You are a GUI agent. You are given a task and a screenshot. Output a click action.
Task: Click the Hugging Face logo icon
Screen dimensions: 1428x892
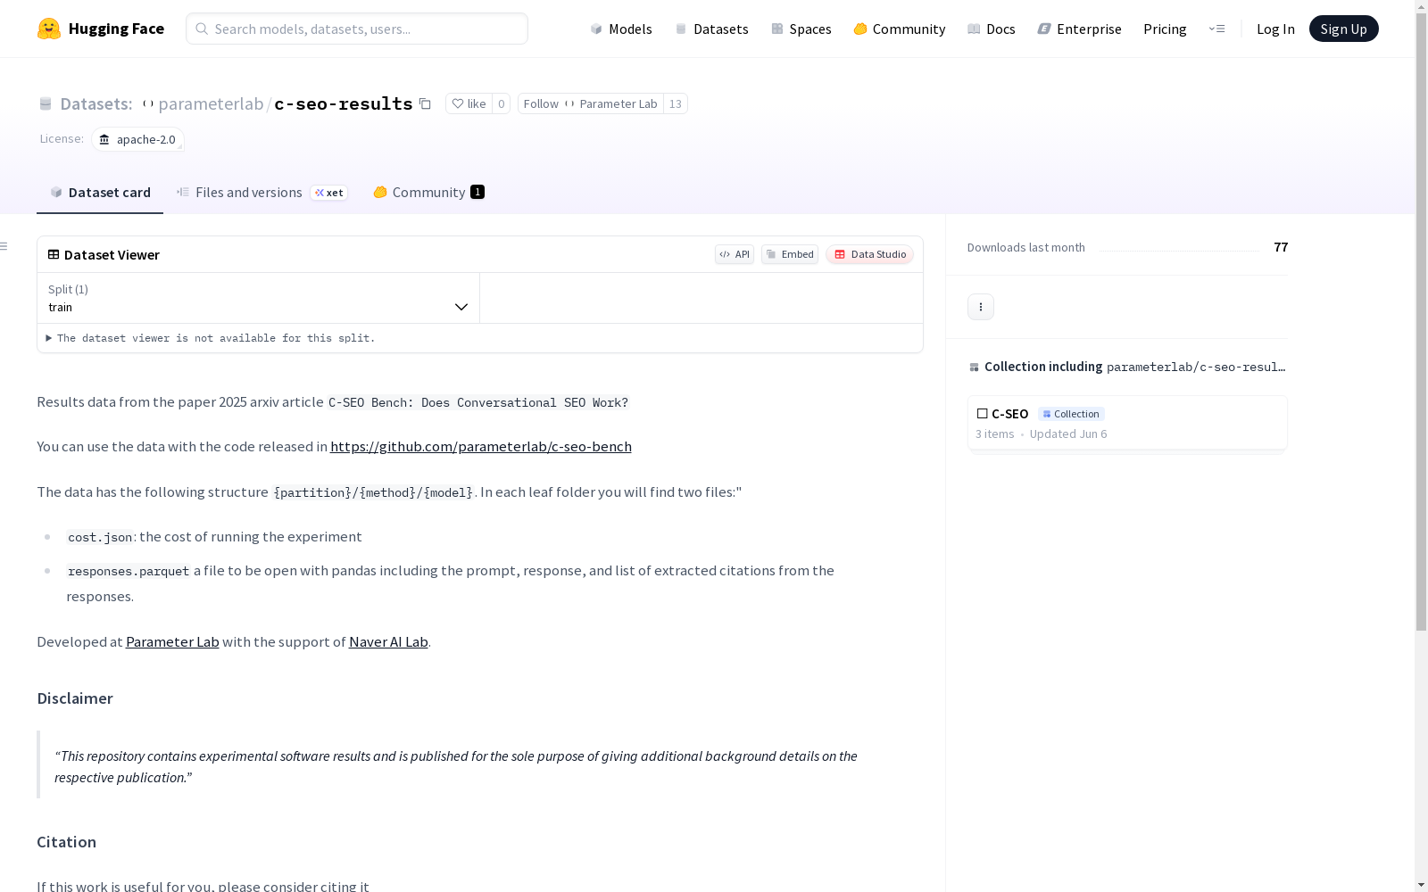(x=49, y=29)
